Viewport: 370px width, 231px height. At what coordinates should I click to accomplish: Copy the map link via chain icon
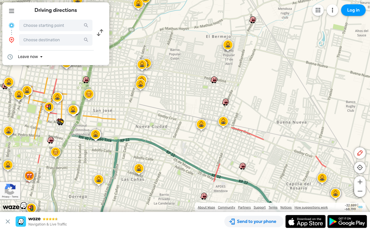click(360, 207)
